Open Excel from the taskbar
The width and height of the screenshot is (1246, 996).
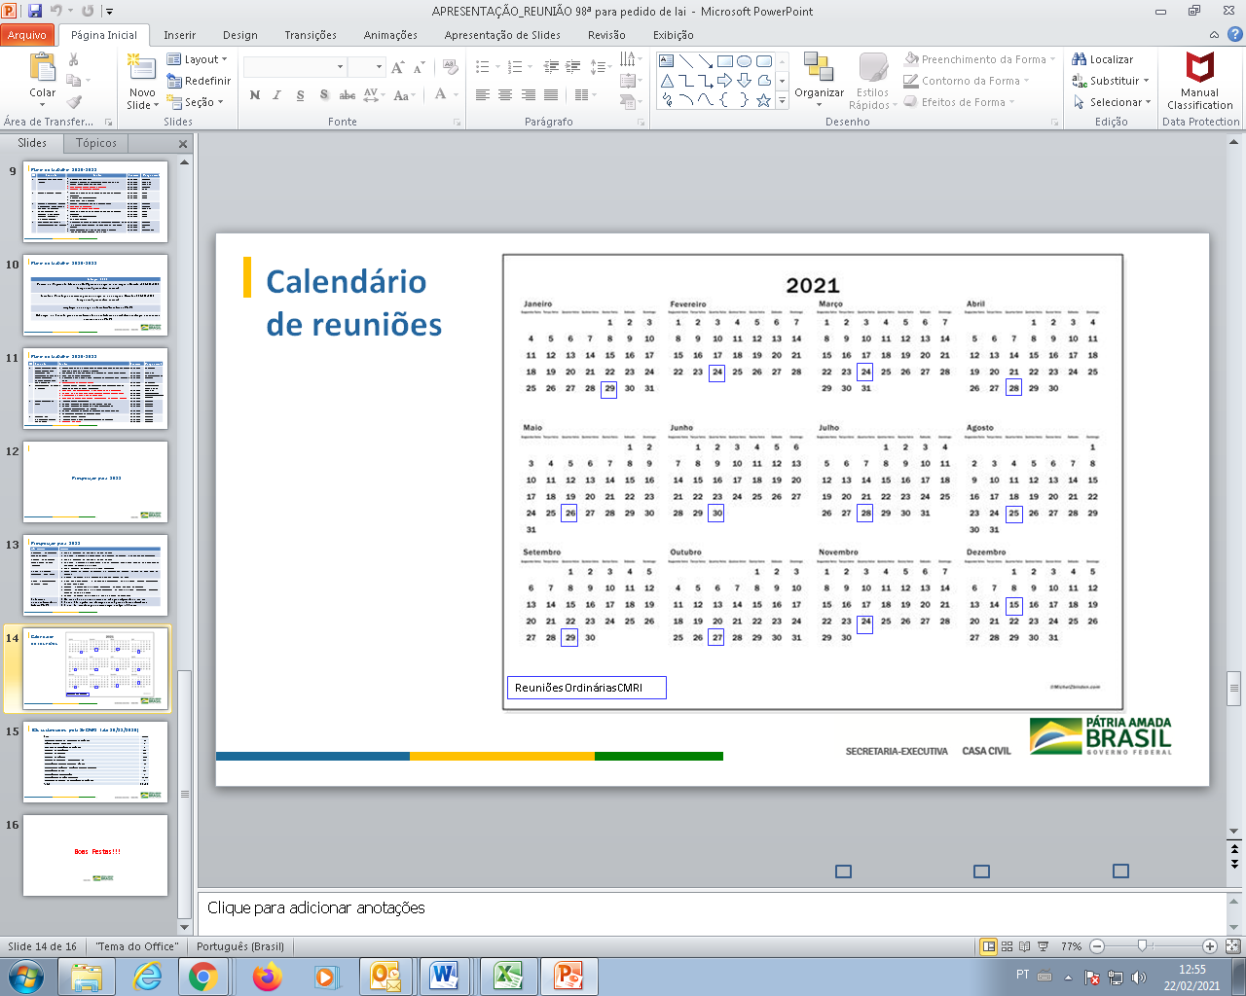pos(506,976)
